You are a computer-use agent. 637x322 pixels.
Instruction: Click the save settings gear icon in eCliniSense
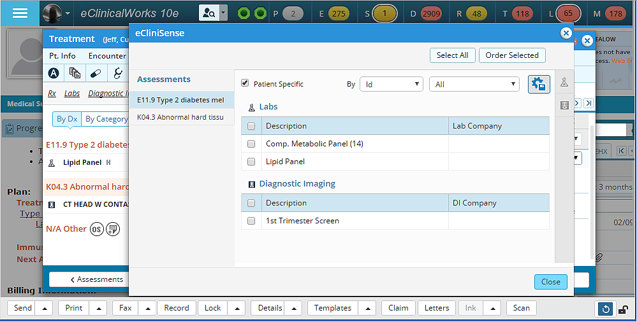click(x=539, y=85)
